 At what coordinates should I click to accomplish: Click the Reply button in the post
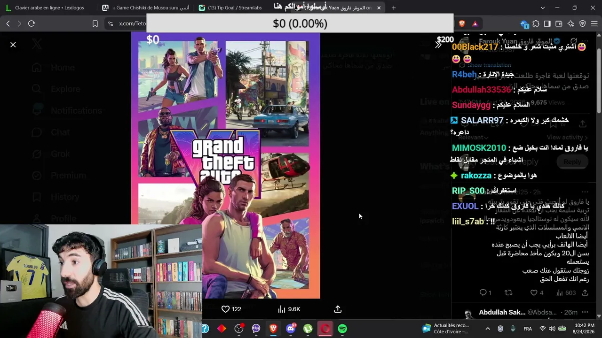pos(572,161)
